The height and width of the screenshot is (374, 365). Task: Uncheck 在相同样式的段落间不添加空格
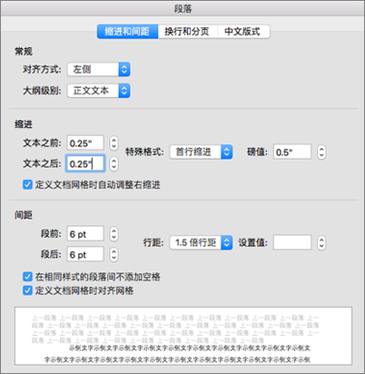(x=27, y=277)
